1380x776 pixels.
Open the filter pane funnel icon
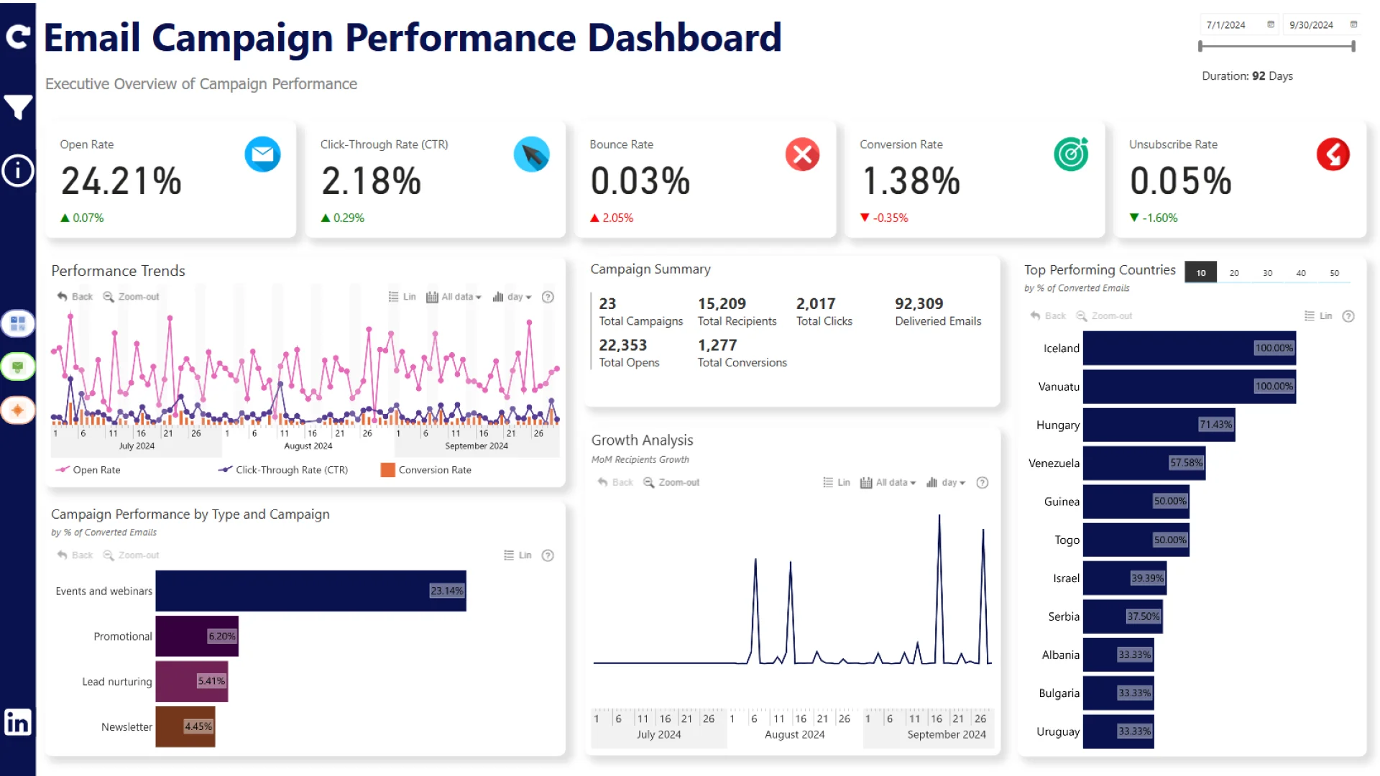(x=18, y=107)
